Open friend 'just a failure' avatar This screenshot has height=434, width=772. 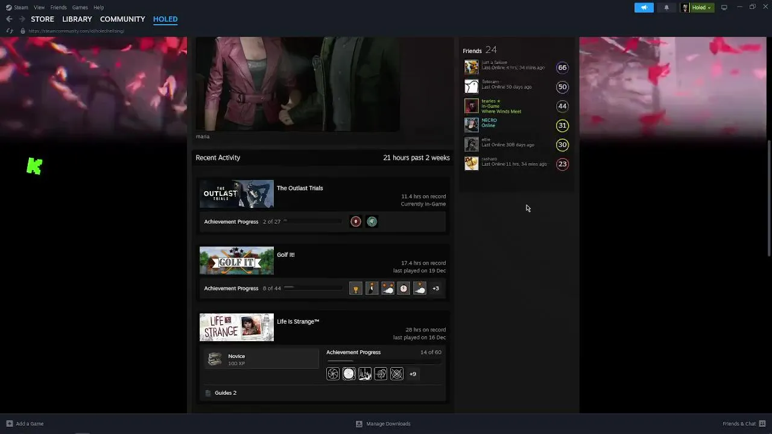point(472,67)
